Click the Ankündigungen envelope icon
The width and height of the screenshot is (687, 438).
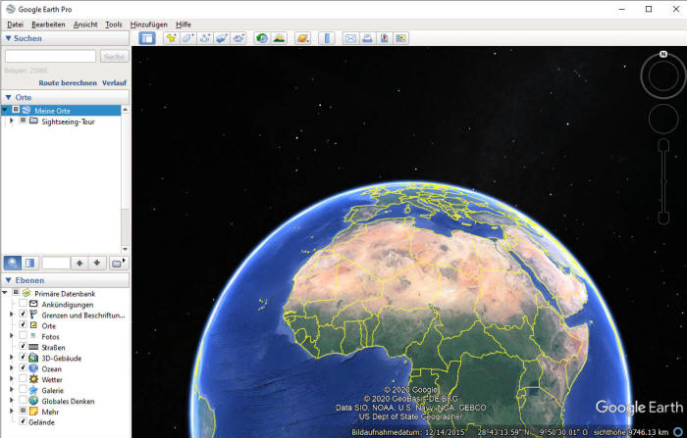click(33, 304)
